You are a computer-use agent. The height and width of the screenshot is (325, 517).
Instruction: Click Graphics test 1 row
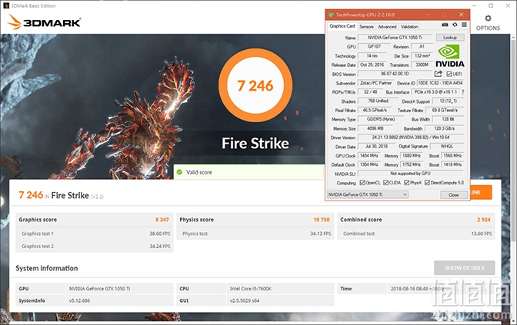(x=95, y=234)
